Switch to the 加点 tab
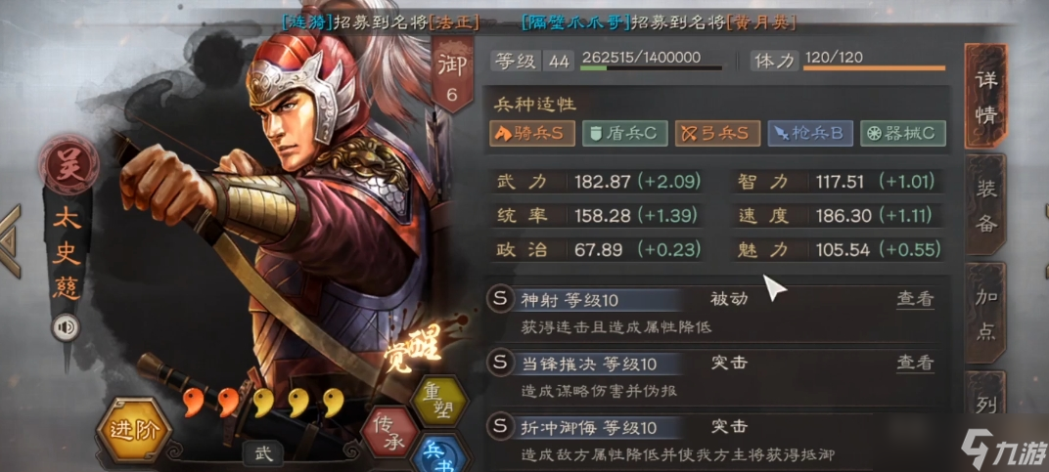This screenshot has height=472, width=1049. click(x=985, y=314)
